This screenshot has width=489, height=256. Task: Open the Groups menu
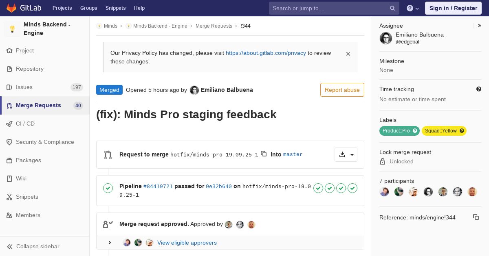(88, 8)
